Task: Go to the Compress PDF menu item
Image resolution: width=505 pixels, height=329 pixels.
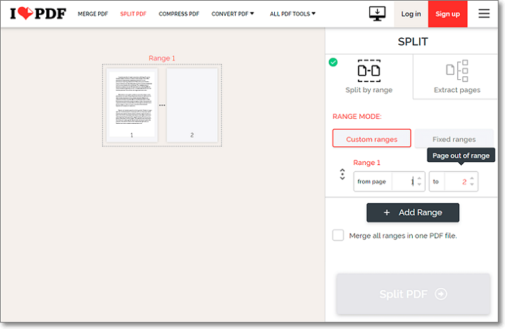Action: pos(180,14)
